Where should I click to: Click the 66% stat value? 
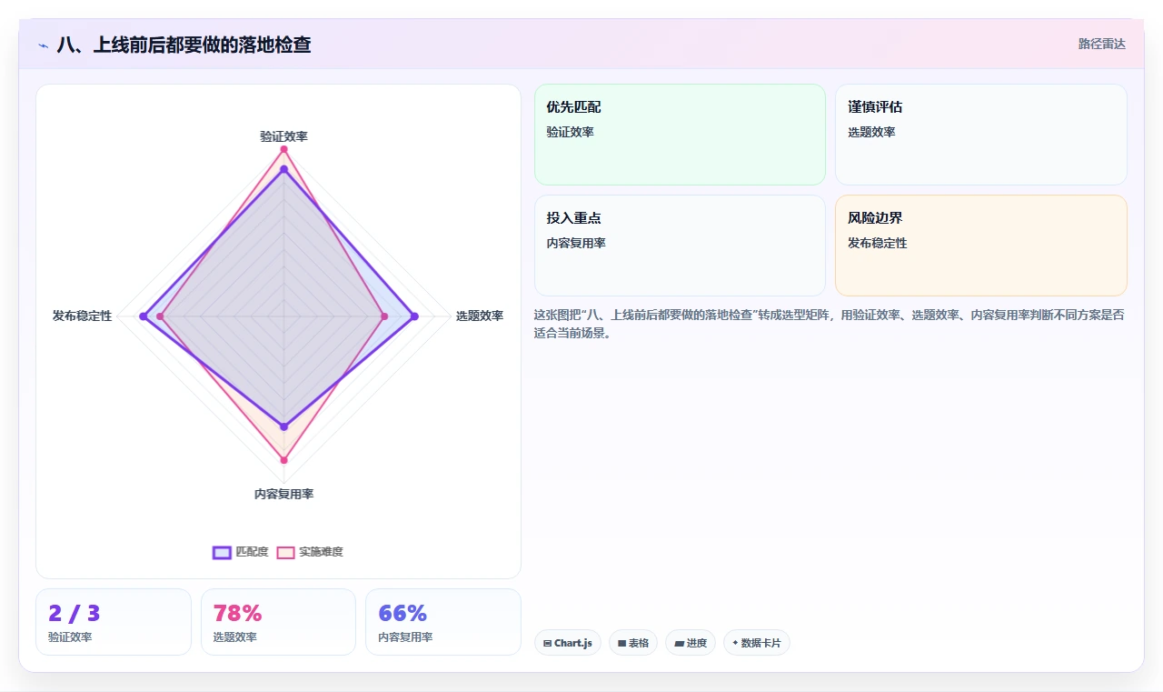point(403,613)
